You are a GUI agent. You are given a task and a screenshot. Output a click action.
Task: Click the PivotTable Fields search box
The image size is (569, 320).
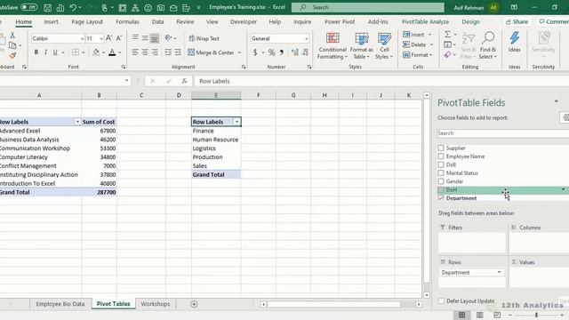coord(503,133)
